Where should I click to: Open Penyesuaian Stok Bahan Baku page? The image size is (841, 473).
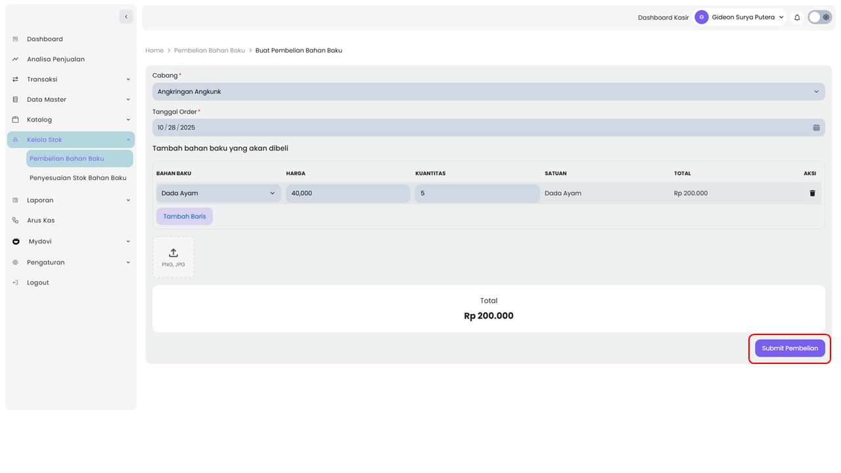click(x=78, y=178)
